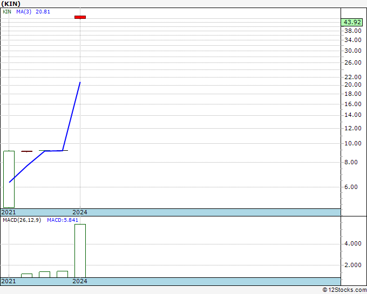
Task: Click the 8.00 price axis label
Action: [351, 162]
